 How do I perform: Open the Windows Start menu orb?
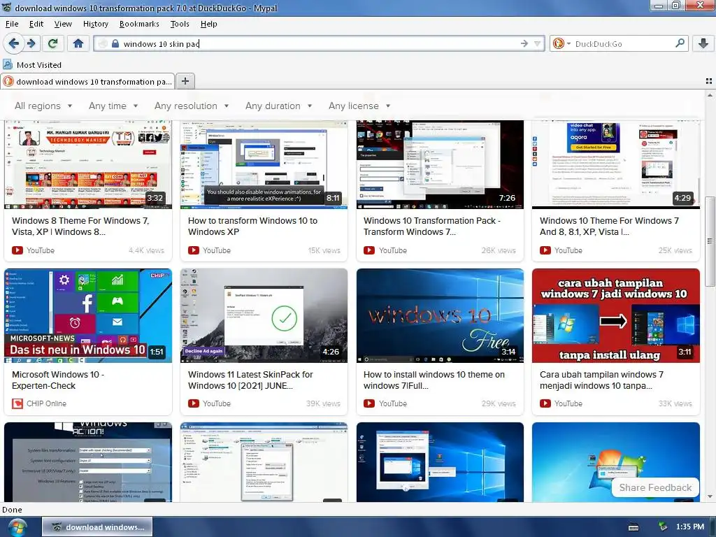click(17, 527)
